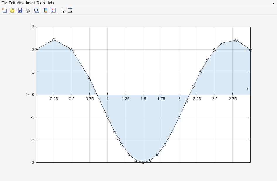
Task: Expand the Insert menu
Action: [x=30, y=3]
